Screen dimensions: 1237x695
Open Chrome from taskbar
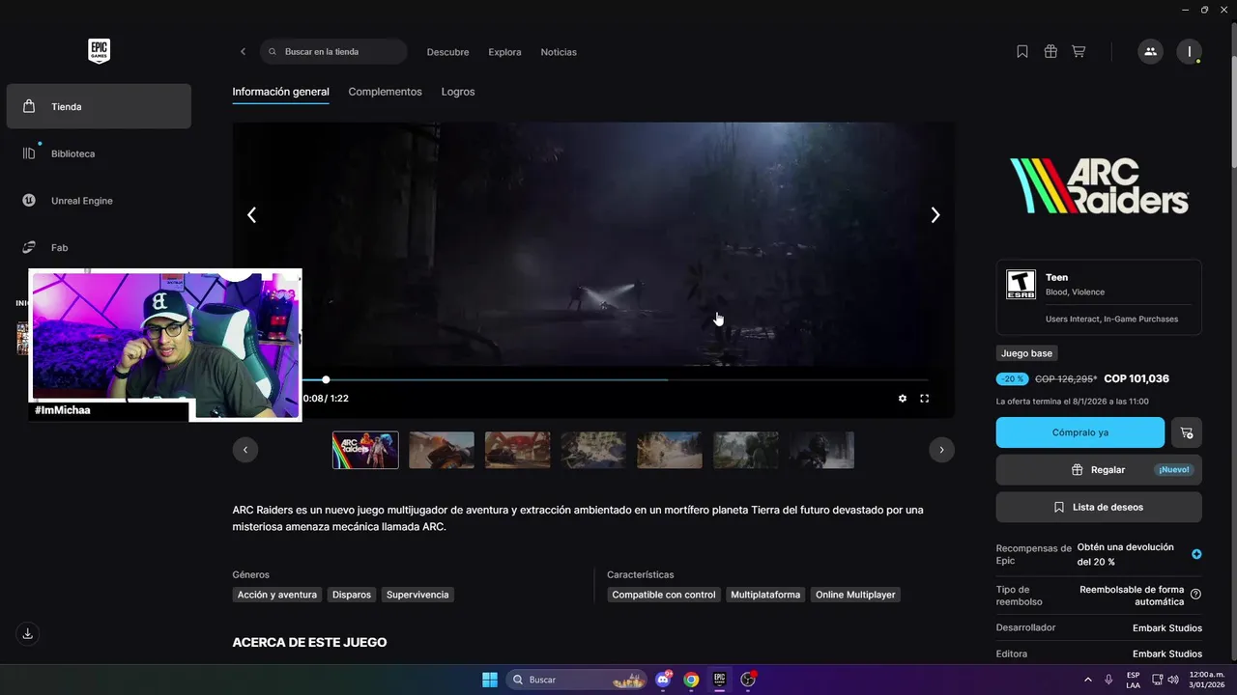coord(691,680)
